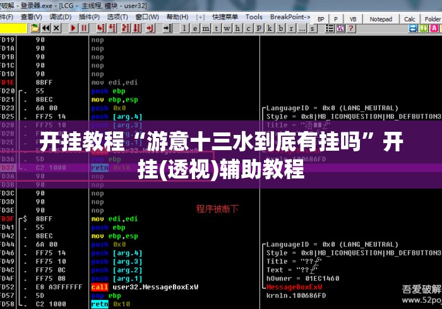Image resolution: width=442 pixels, height=309 pixels.
Task: Open the 窗口(W) menu
Action: tap(147, 17)
